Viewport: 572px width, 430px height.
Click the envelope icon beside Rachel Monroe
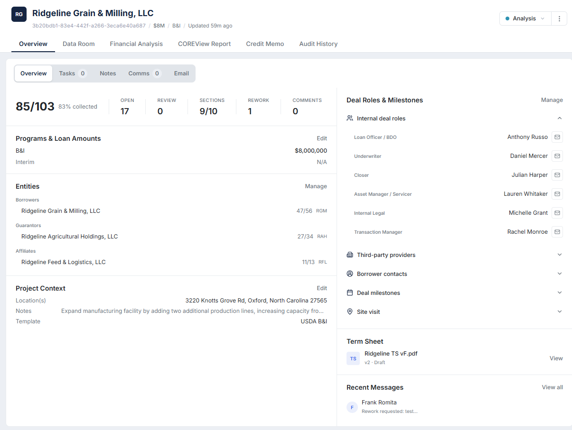[x=557, y=231]
